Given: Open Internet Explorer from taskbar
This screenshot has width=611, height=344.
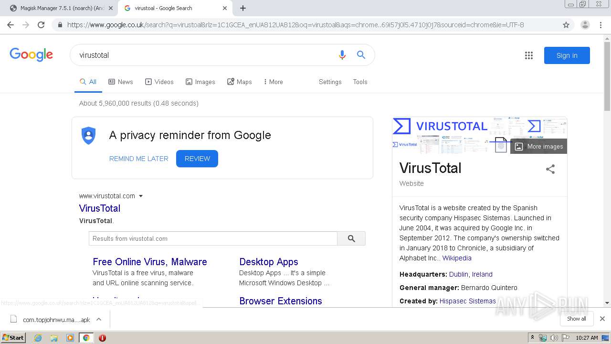Looking at the screenshot, I should [x=38, y=338].
